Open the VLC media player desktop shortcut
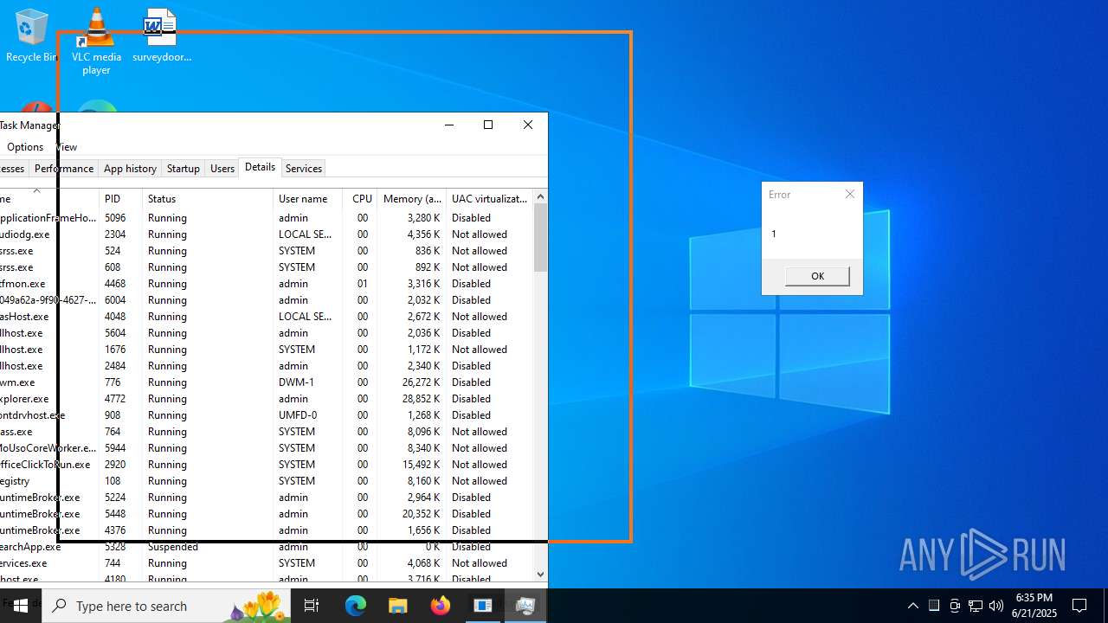Viewport: 1108px width, 623px height. click(x=96, y=41)
